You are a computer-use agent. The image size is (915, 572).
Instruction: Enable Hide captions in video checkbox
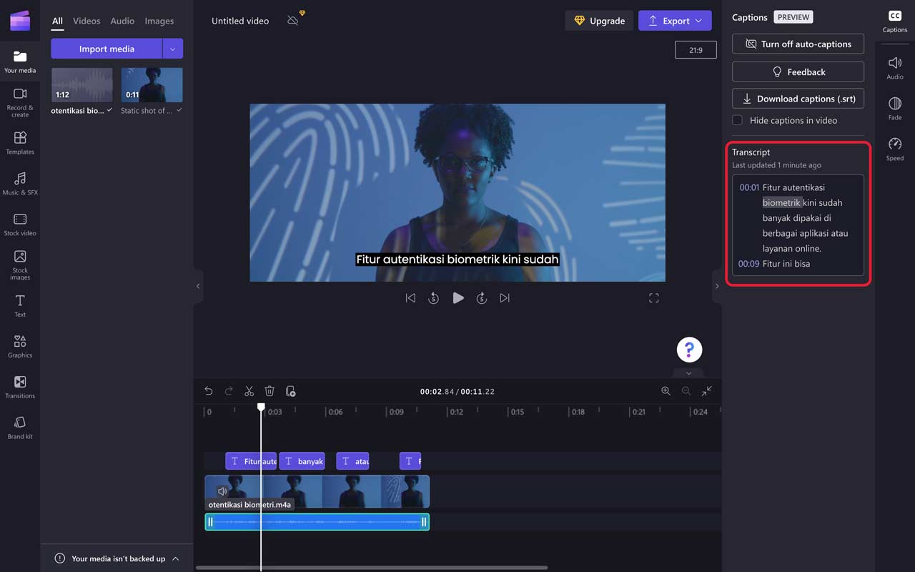point(737,120)
